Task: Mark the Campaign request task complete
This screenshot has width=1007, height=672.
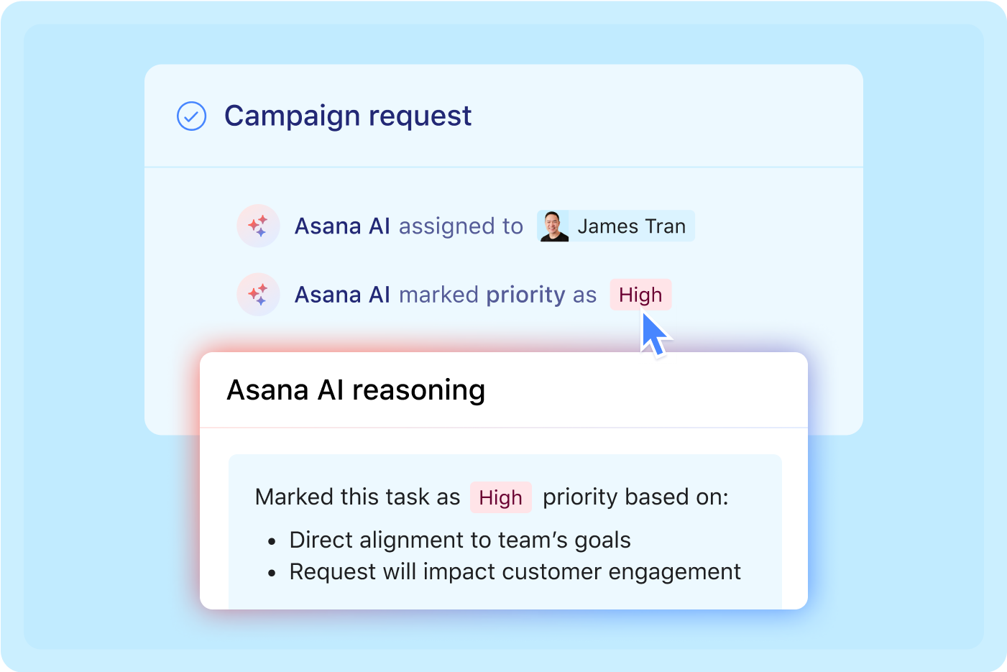Action: click(x=191, y=116)
